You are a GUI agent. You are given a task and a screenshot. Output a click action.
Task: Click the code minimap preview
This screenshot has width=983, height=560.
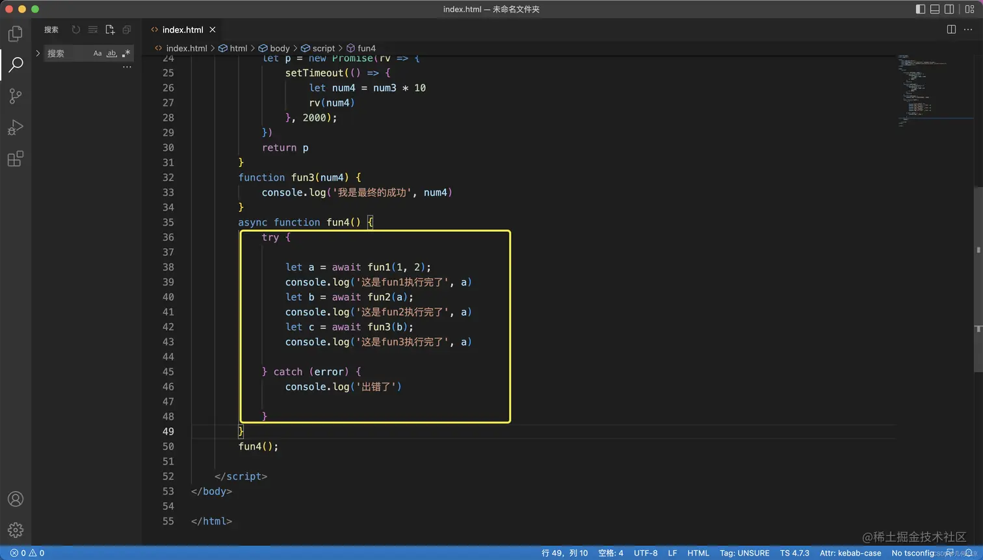[935, 91]
